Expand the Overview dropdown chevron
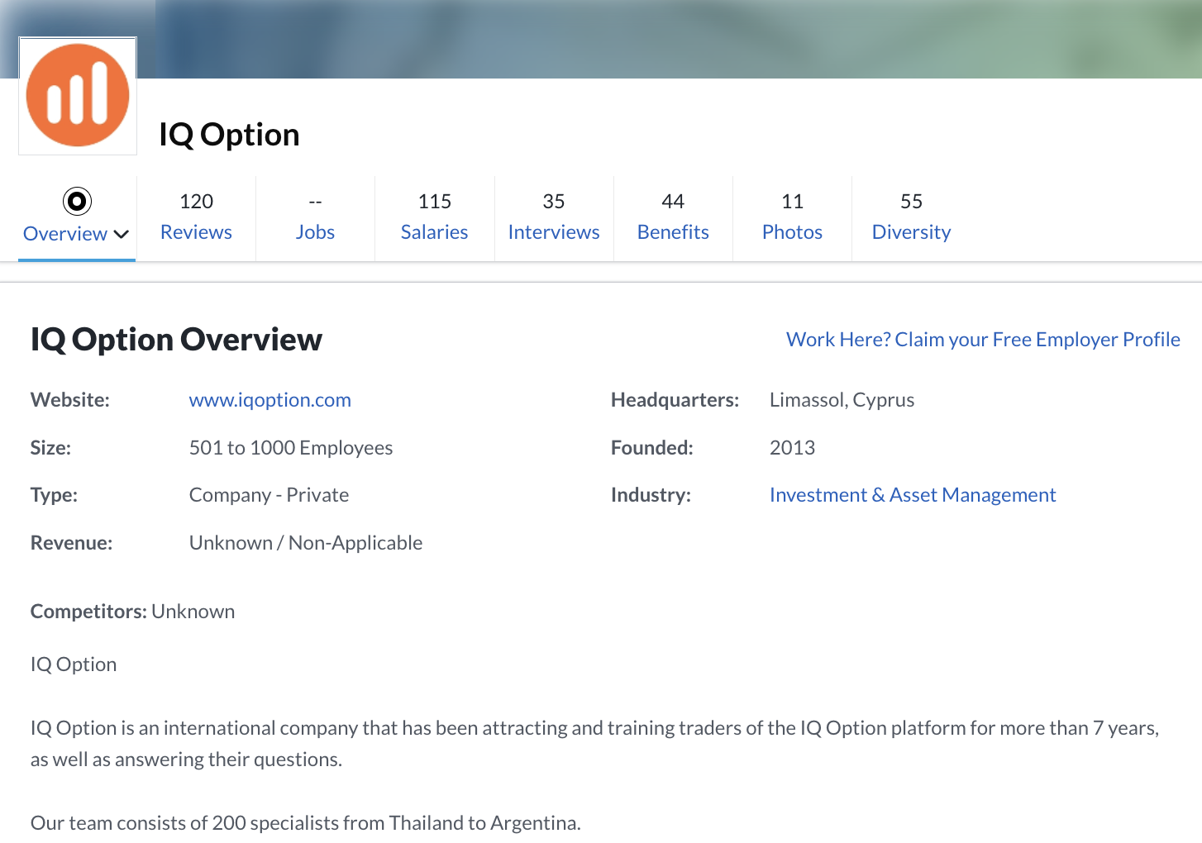 click(x=122, y=235)
